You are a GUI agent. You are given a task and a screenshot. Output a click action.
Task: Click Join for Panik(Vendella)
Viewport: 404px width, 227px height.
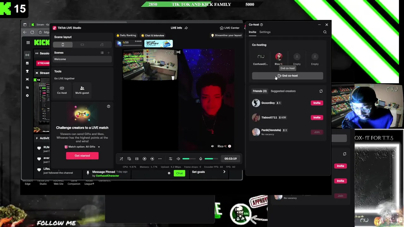[317, 132]
